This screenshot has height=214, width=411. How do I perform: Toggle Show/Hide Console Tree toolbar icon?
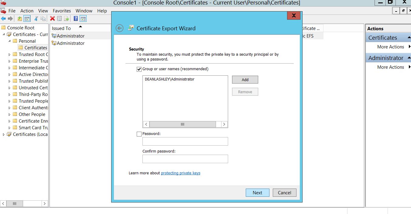27,19
